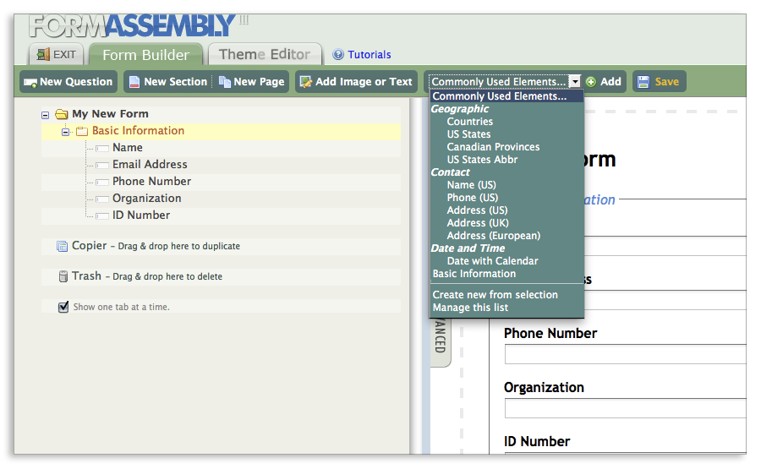This screenshot has width=761, height=469.
Task: Collapse the Basic Information tree node
Action: [x=65, y=132]
